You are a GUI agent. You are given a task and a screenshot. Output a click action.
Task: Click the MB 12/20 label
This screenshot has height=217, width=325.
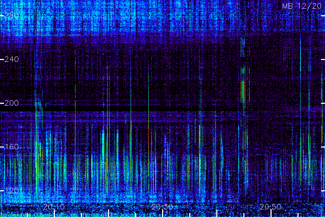click(302, 6)
